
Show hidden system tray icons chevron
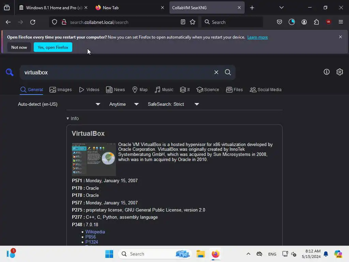248,254
